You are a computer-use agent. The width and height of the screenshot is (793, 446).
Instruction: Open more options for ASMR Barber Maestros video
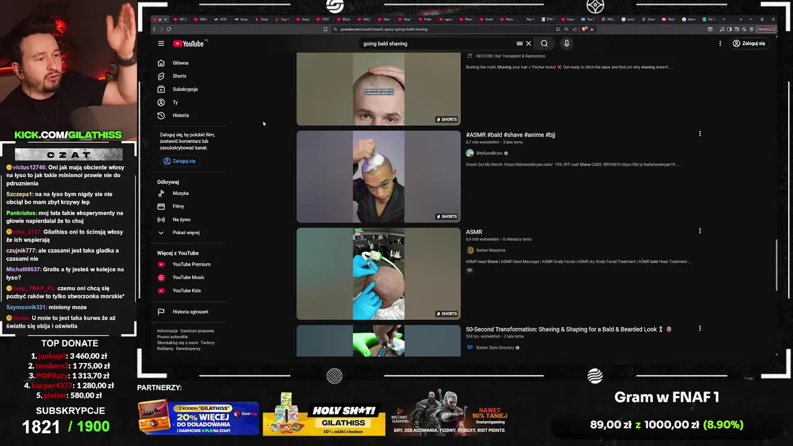pyautogui.click(x=700, y=231)
